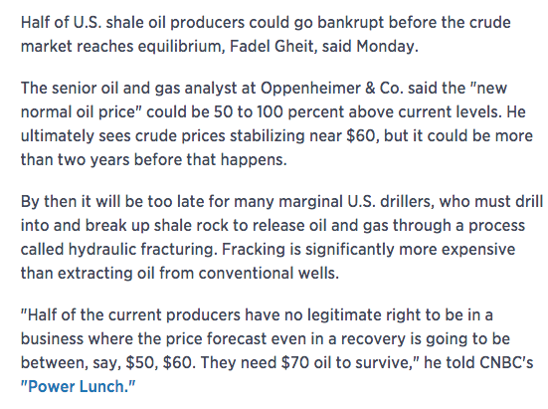Click the word recovery
Image resolution: width=548 pixels, height=409 pixels.
373,339
